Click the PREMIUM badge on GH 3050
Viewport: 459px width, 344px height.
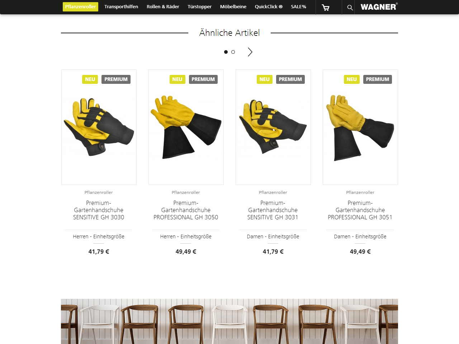pyautogui.click(x=203, y=79)
